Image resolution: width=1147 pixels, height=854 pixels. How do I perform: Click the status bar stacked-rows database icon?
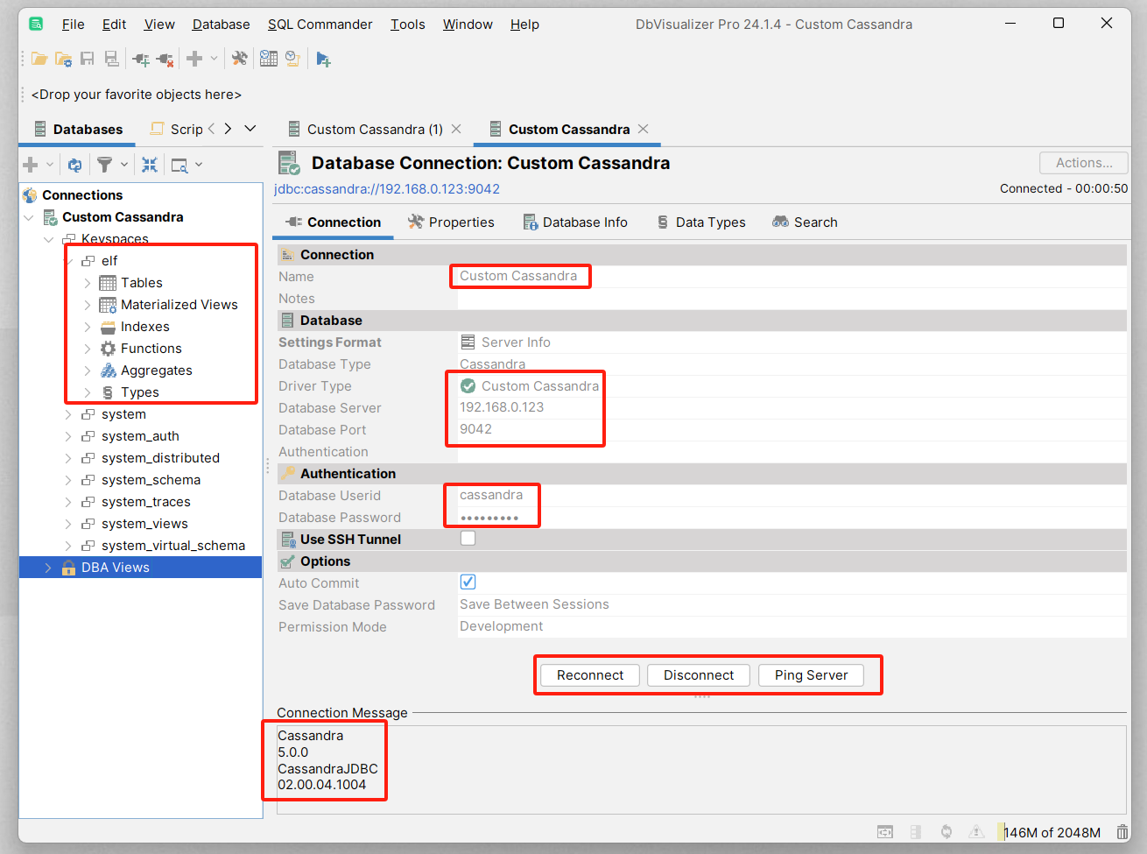tap(916, 832)
